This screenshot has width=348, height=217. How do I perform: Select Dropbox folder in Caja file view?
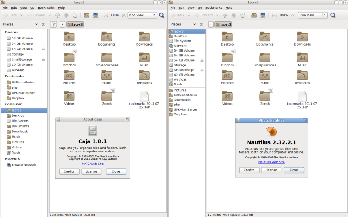(x=69, y=59)
